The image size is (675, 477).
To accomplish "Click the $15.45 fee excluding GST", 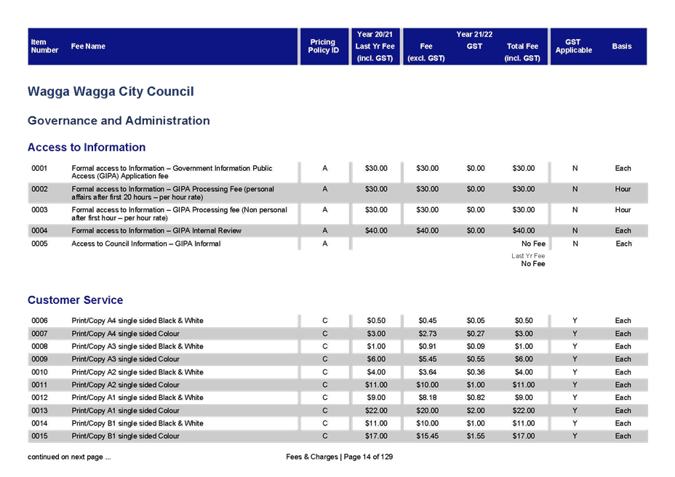I will pos(428,436).
